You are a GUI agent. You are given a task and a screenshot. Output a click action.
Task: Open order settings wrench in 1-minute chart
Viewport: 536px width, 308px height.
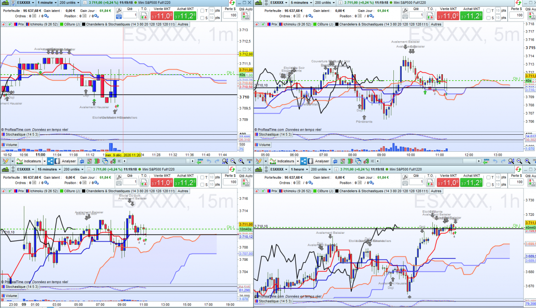click(119, 10)
